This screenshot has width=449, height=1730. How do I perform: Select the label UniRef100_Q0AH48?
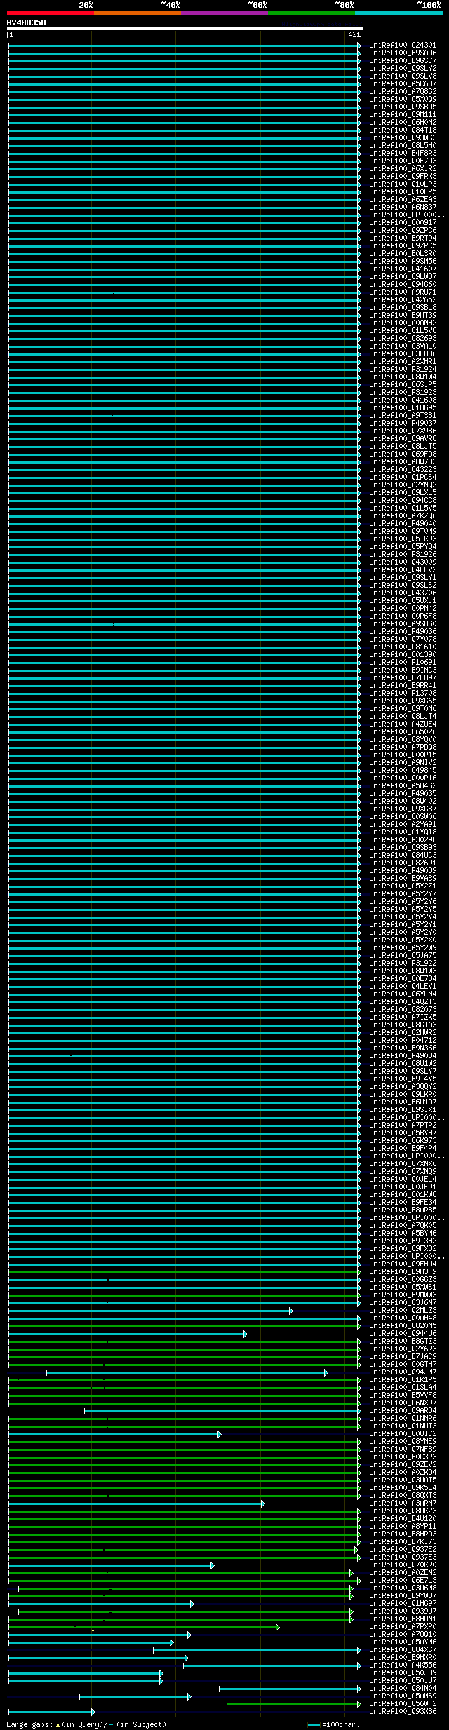click(403, 1318)
